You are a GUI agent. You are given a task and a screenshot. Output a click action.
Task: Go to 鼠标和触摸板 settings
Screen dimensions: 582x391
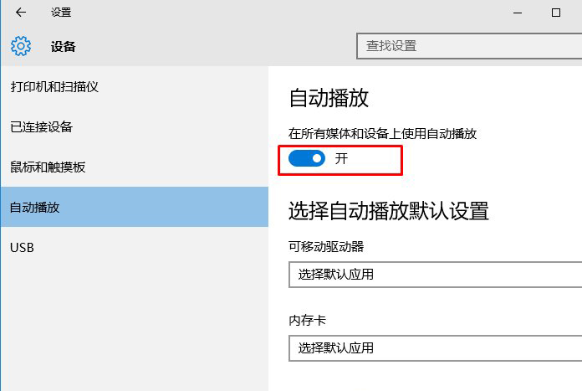[x=48, y=167]
